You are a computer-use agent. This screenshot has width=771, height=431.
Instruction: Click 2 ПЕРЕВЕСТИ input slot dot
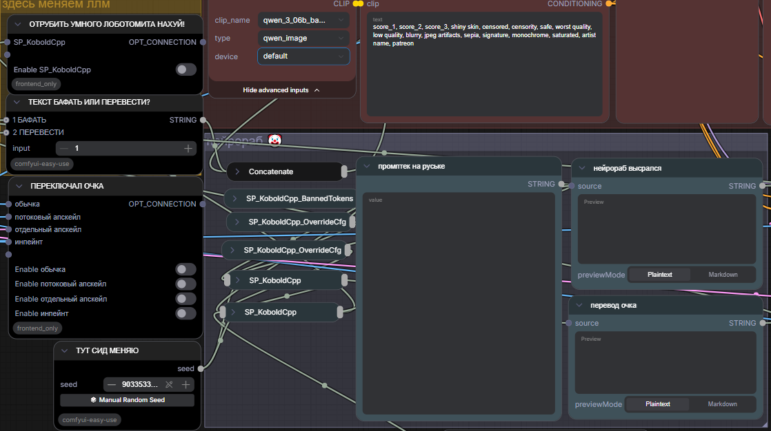[6, 133]
